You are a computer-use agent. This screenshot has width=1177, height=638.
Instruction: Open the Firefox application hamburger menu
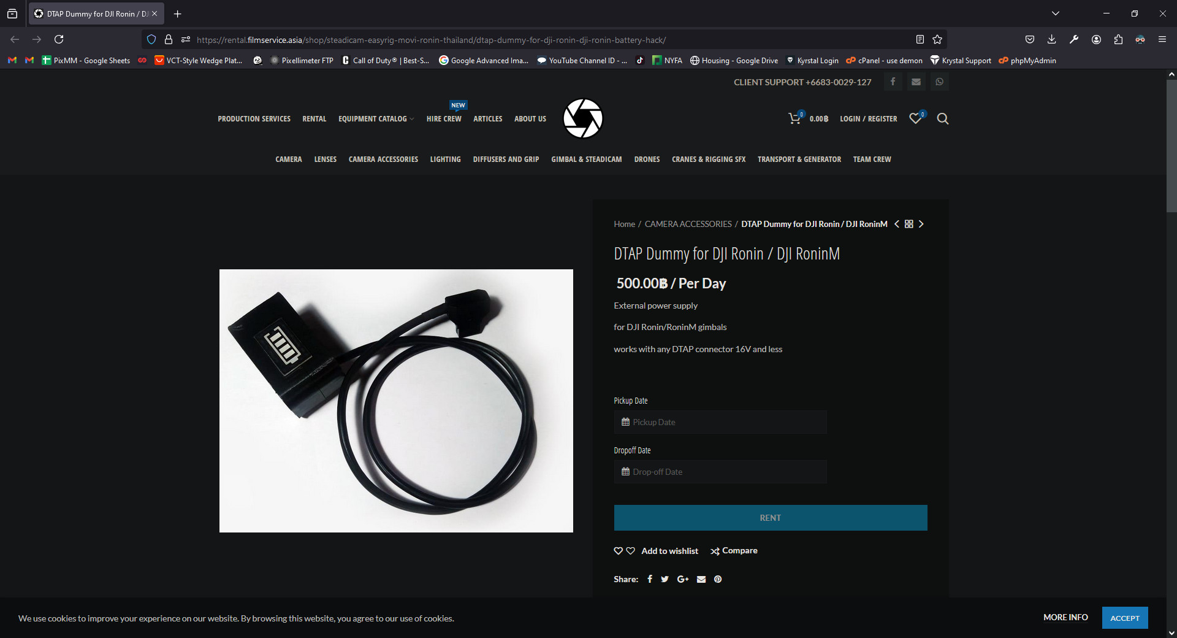1162,39
